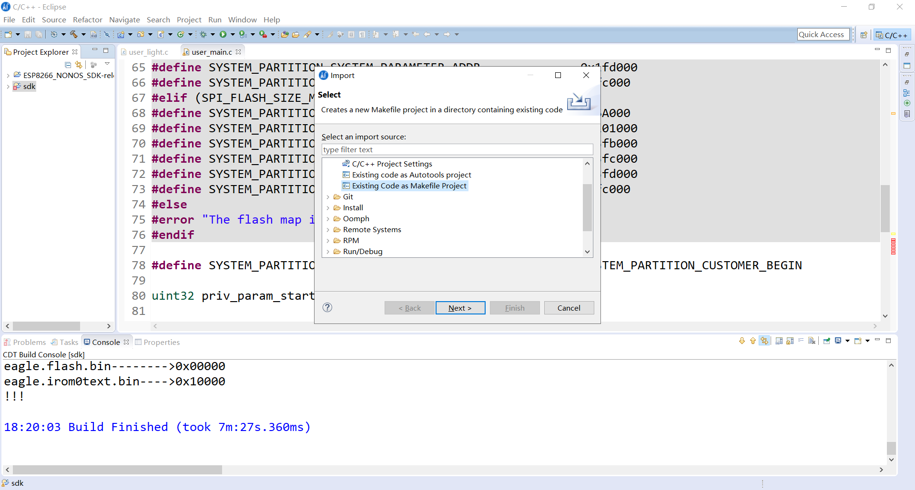
Task: Click the Search flashlight toolbar icon
Action: click(x=307, y=34)
